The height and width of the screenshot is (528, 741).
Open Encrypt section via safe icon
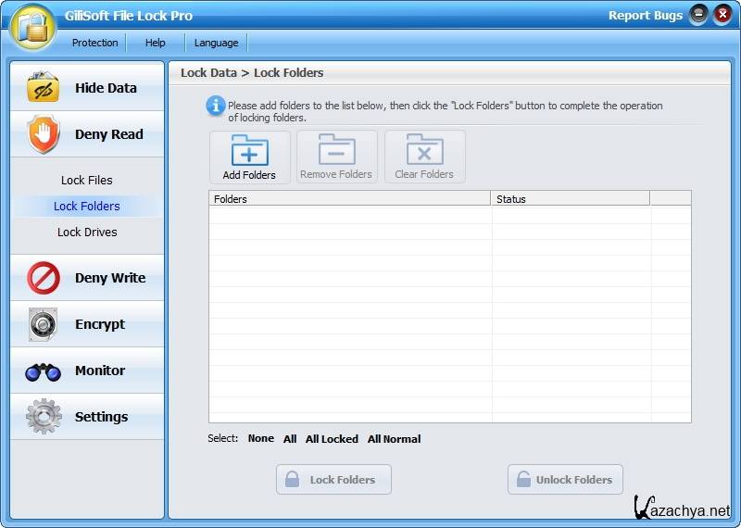point(43,324)
